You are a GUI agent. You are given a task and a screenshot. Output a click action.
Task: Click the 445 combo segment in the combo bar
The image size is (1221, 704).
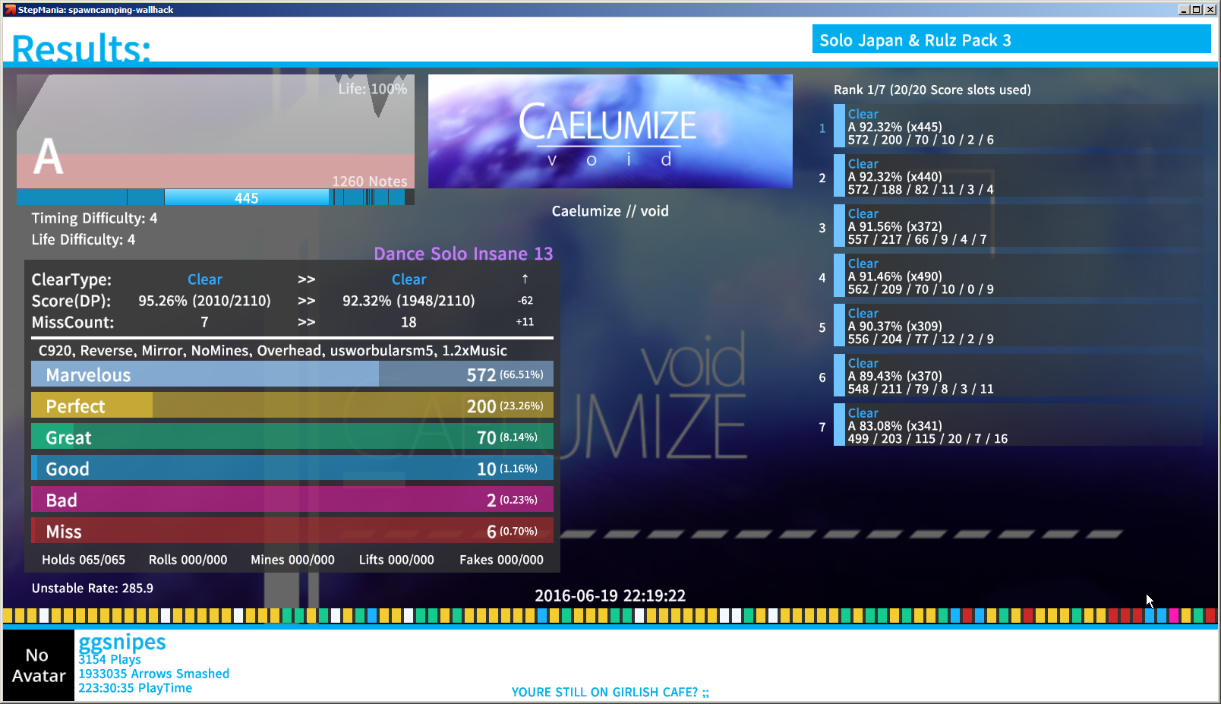tap(246, 197)
